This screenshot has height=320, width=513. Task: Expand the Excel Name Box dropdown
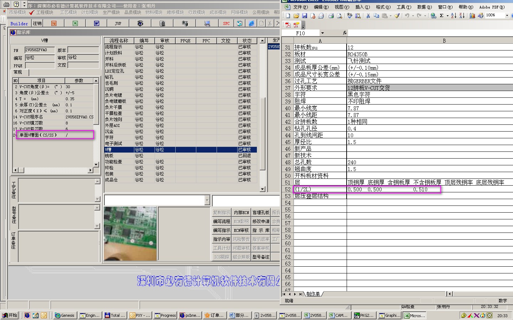coord(322,33)
